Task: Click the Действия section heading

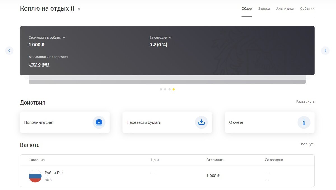Action: click(32, 103)
